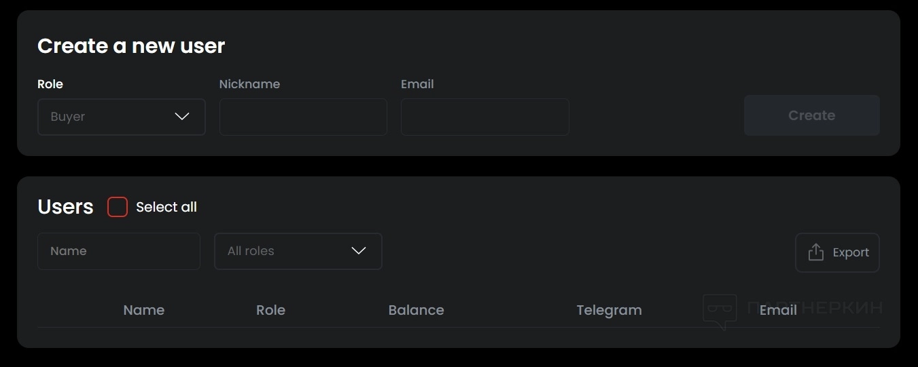Focus the Email field in create form
918x367 pixels.
484,117
